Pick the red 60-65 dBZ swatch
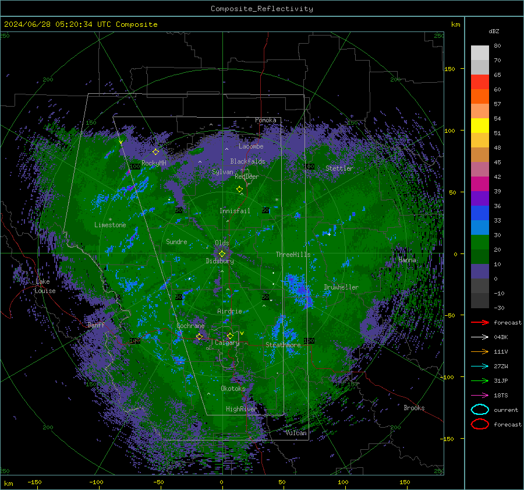Image resolution: width=524 pixels, height=490 pixels. (480, 82)
